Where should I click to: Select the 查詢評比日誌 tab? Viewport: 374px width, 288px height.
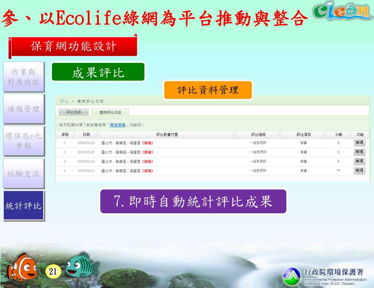pyautogui.click(x=110, y=112)
